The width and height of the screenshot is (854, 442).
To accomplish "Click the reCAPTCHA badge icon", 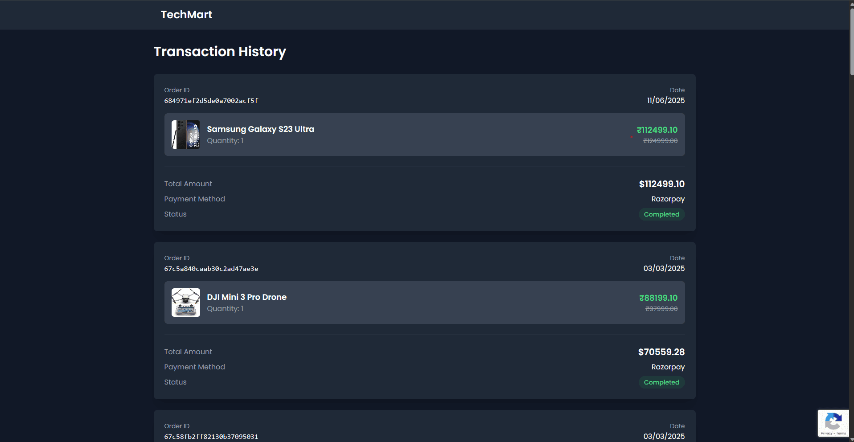I will click(833, 421).
